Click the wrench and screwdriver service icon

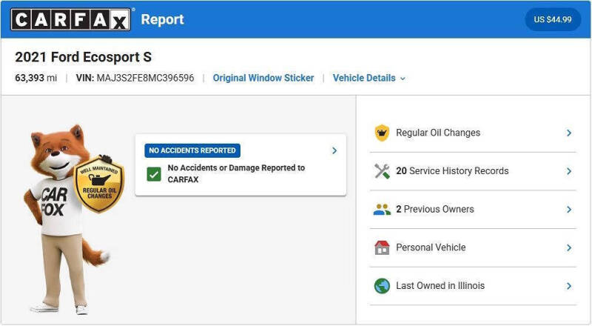tap(382, 171)
